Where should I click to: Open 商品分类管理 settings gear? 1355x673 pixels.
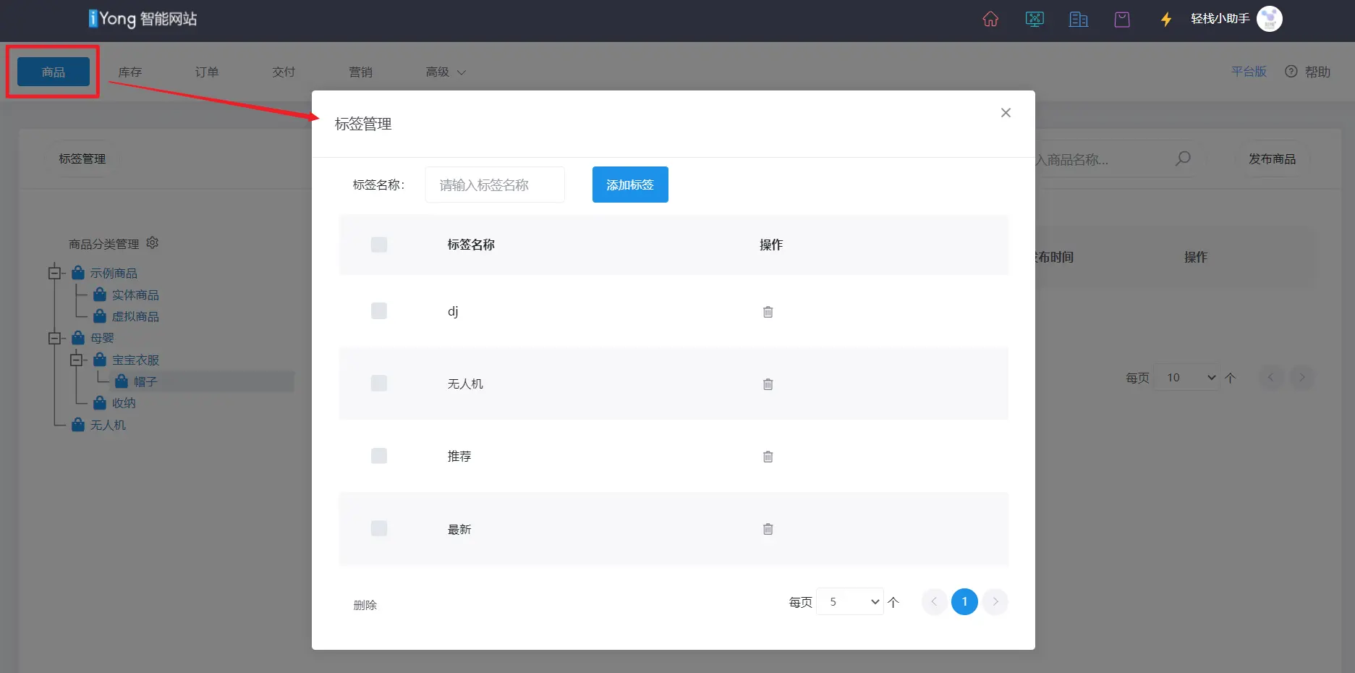(x=152, y=243)
